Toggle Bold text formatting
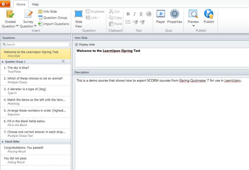 (128, 14)
